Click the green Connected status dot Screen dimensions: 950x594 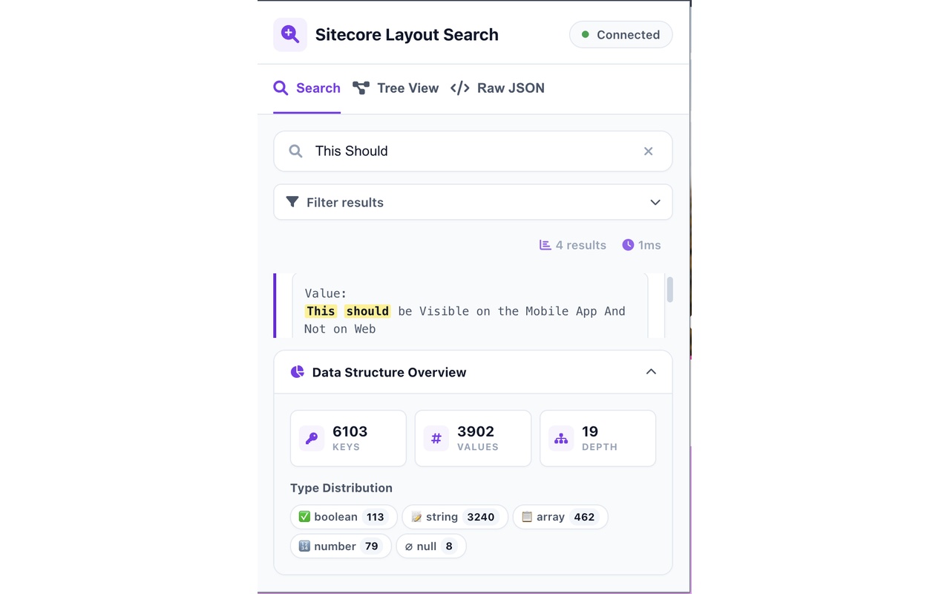coord(586,34)
